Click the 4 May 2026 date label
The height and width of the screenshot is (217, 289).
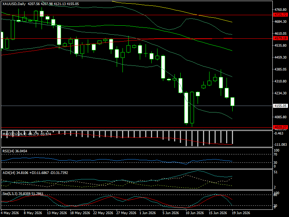pyautogui.click(x=10, y=213)
